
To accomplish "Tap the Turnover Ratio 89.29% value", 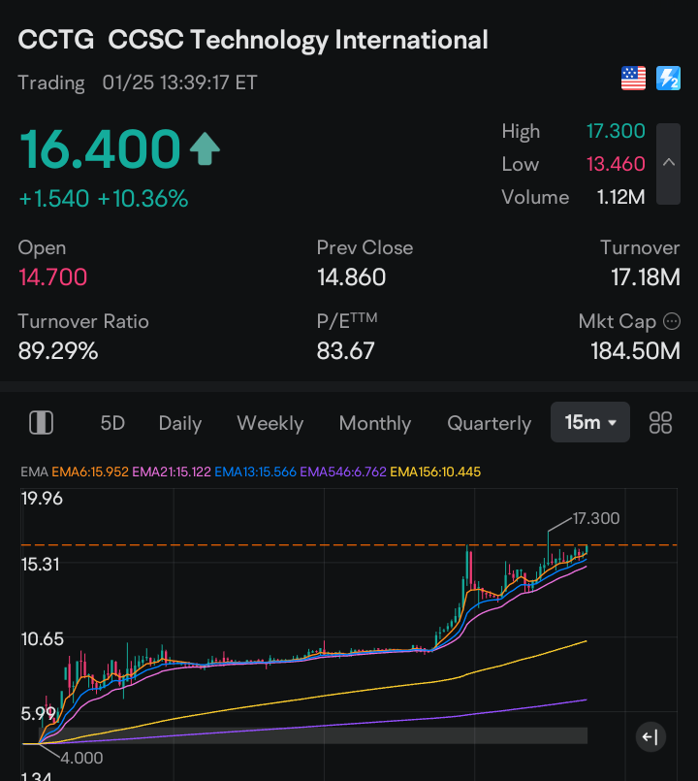I will 58,350.
